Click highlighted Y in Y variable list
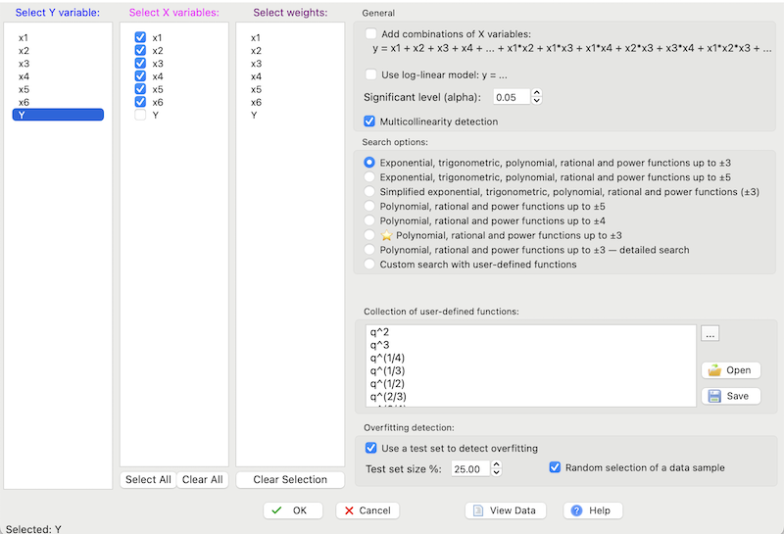The image size is (784, 534). [58, 115]
